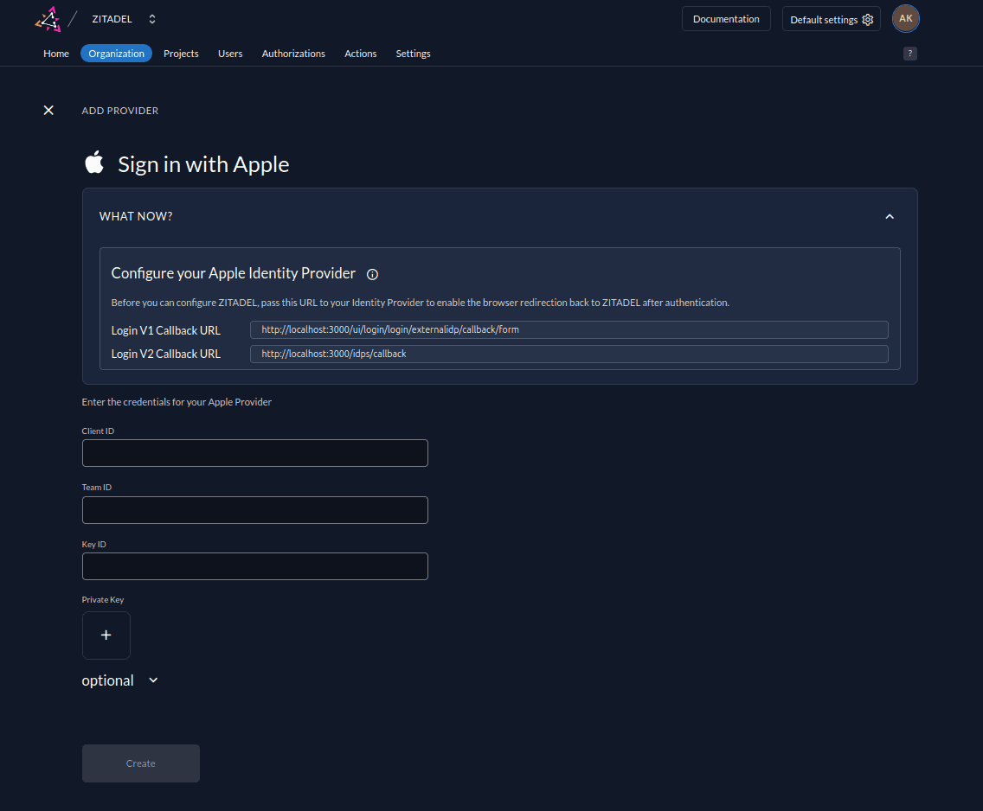
Task: Add private key with plus button
Action: (x=106, y=635)
